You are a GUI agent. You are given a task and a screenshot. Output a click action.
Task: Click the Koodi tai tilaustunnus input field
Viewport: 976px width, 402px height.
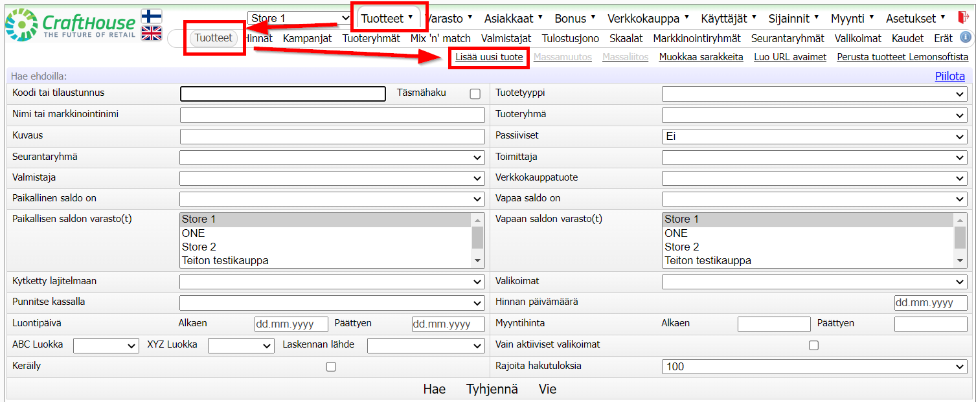click(282, 94)
